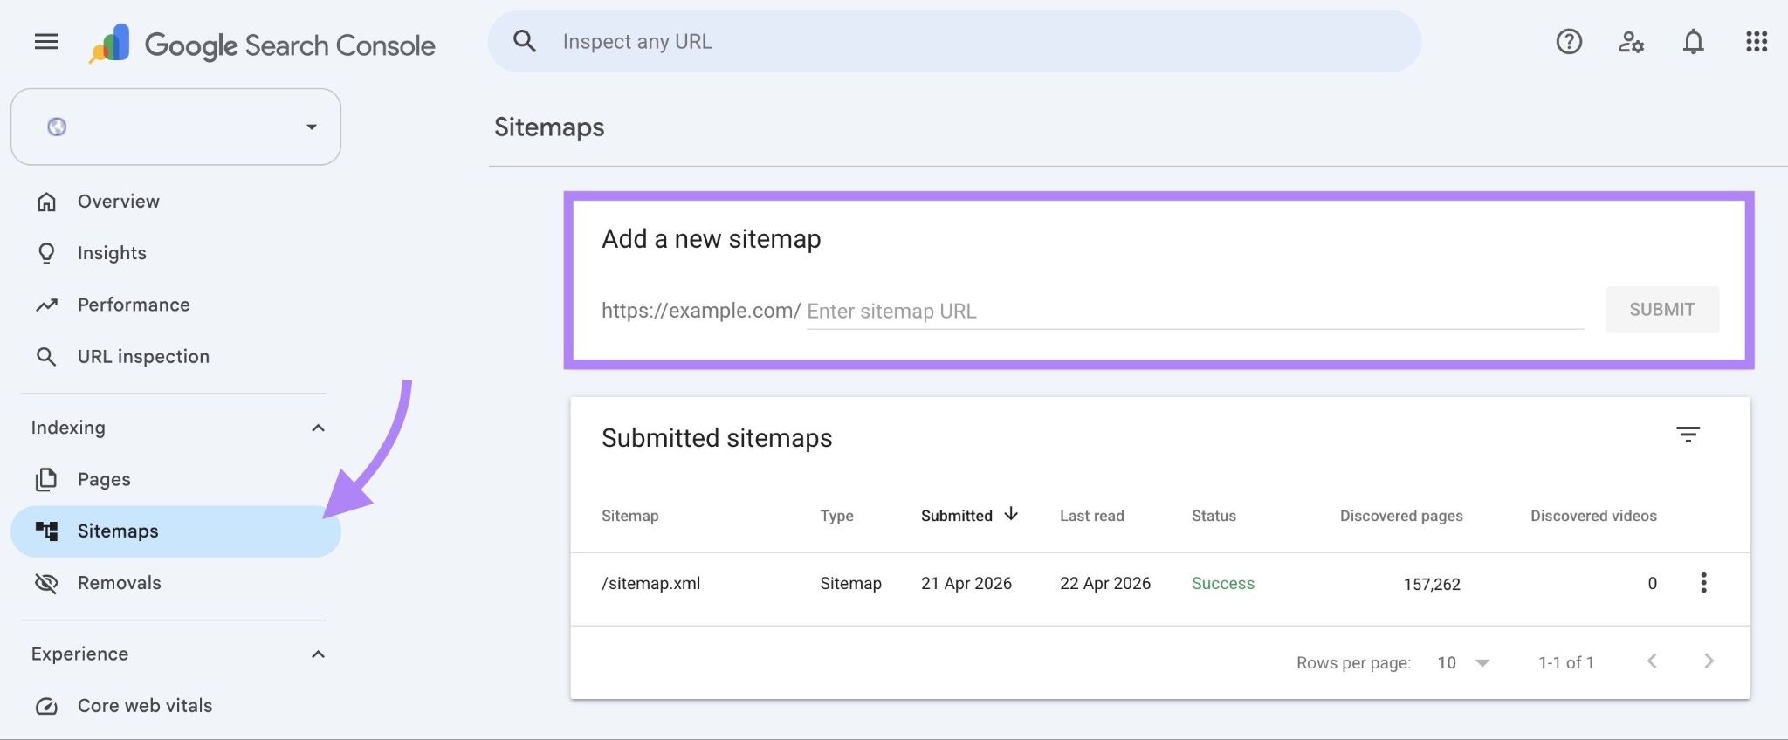Open the property selector dropdown
1788x740 pixels.
[175, 127]
